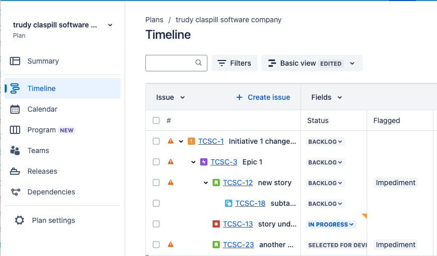Open Teams in the sidebar

pos(63,150)
